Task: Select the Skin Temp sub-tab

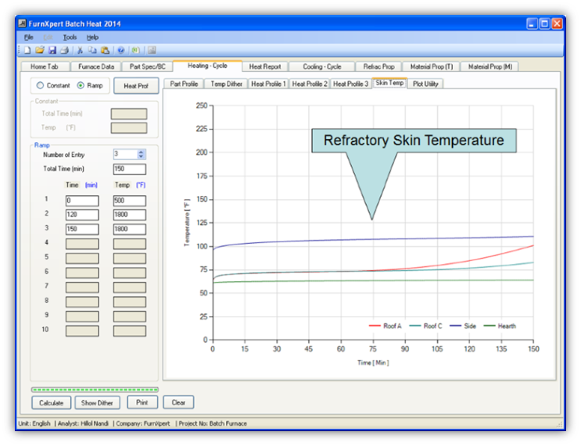Action: tap(389, 83)
